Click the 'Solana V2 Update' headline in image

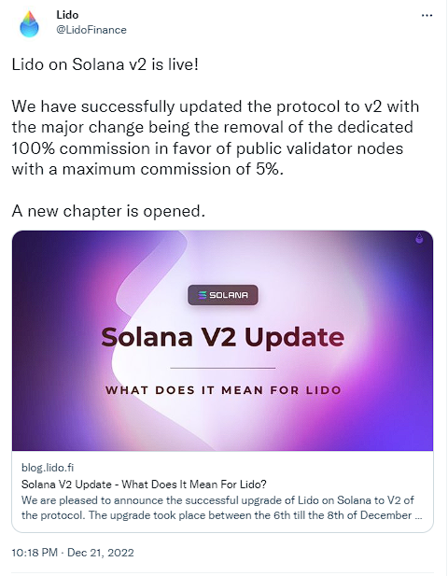click(x=222, y=337)
